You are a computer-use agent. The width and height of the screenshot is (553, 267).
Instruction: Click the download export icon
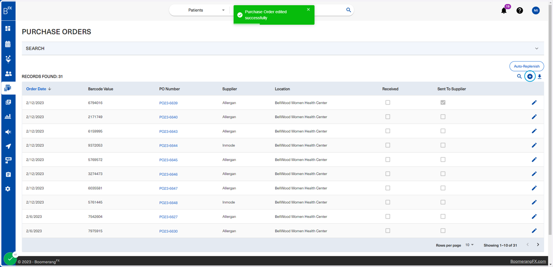point(540,77)
